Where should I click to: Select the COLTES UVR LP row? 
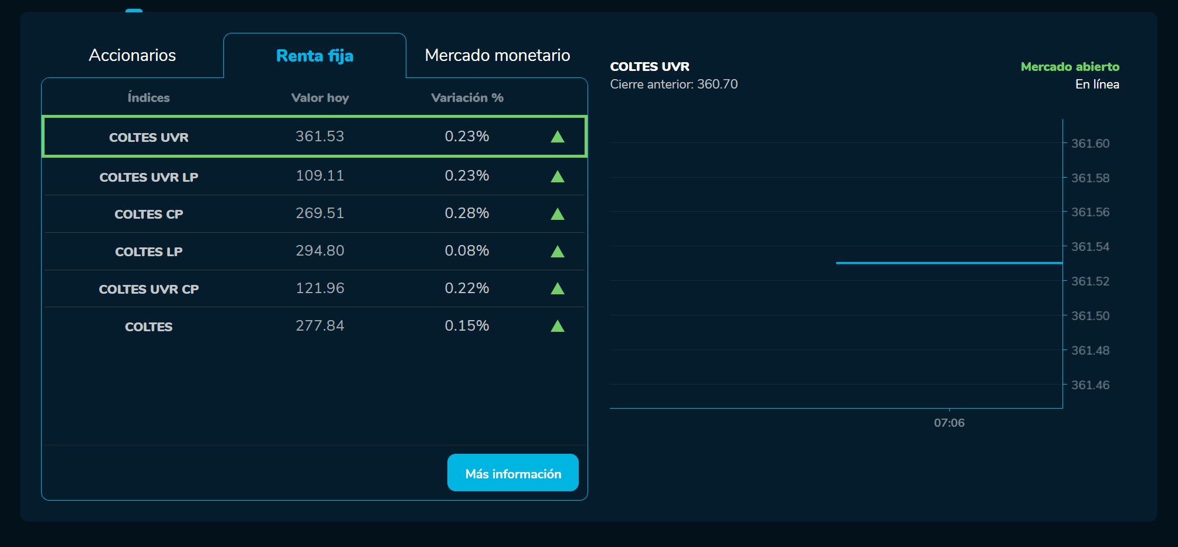(x=315, y=175)
